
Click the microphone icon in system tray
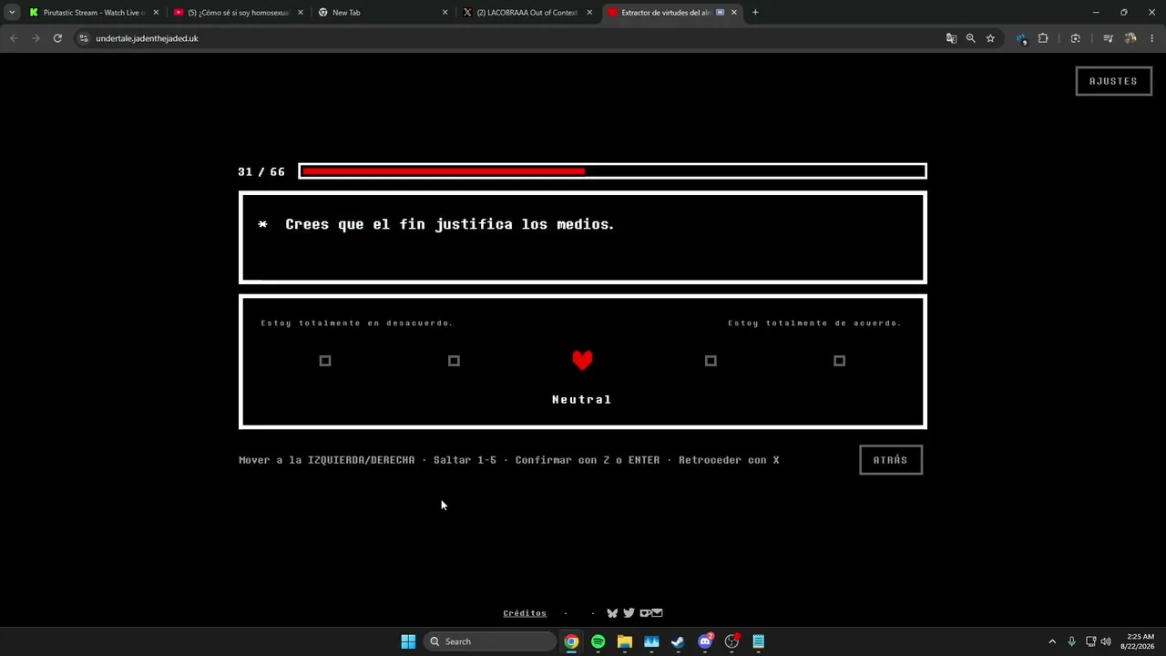[x=1072, y=641]
